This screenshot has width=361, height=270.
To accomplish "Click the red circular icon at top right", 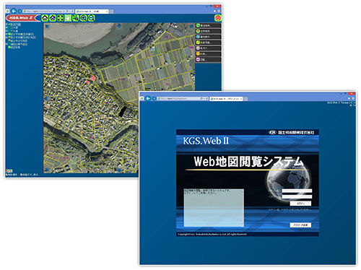I will [x=217, y=18].
